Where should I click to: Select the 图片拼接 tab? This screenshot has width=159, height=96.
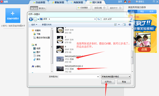96,2
